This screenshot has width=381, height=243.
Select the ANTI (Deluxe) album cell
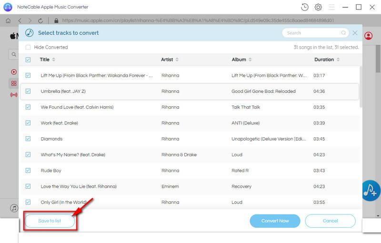(x=246, y=123)
